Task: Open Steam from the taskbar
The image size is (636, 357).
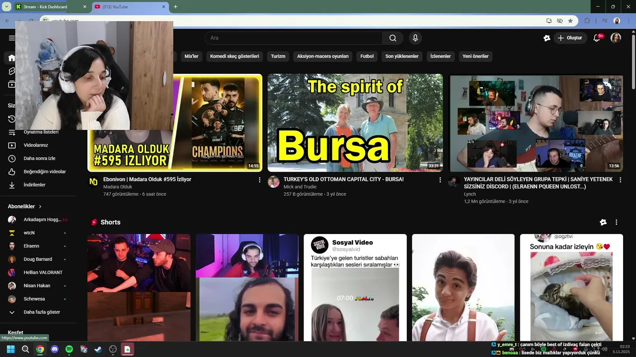Action: 98,349
